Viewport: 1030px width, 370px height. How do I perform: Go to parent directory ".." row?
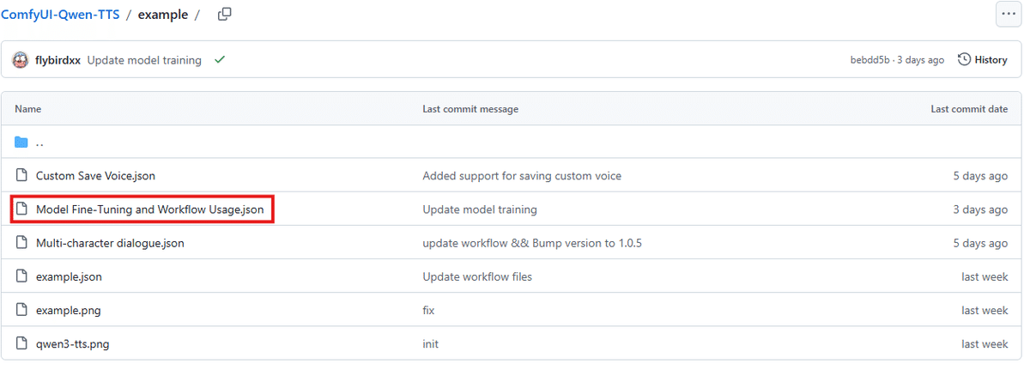(x=40, y=143)
